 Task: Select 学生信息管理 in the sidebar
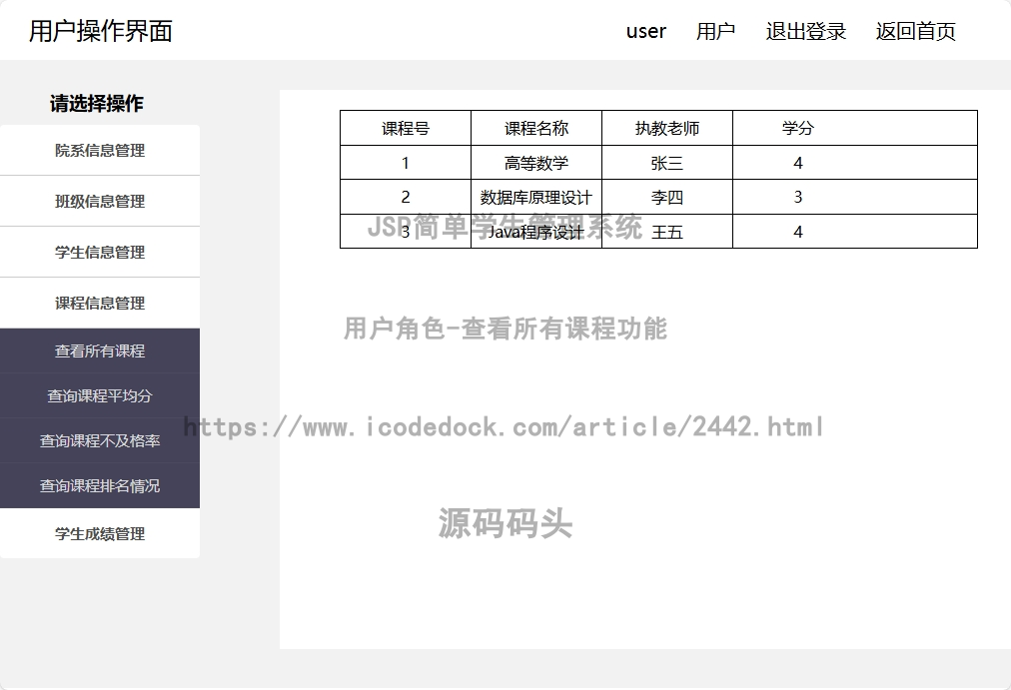tap(99, 252)
